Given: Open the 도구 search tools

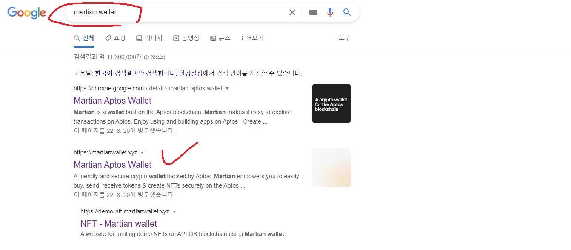Looking at the screenshot, I should point(345,38).
